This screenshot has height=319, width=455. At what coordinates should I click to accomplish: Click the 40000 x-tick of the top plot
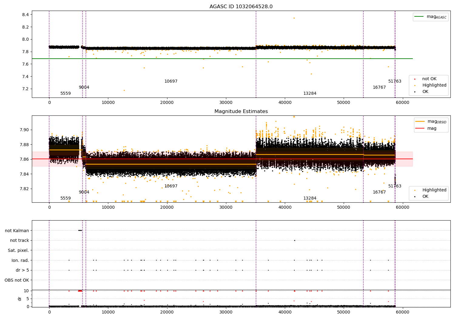pos(285,103)
